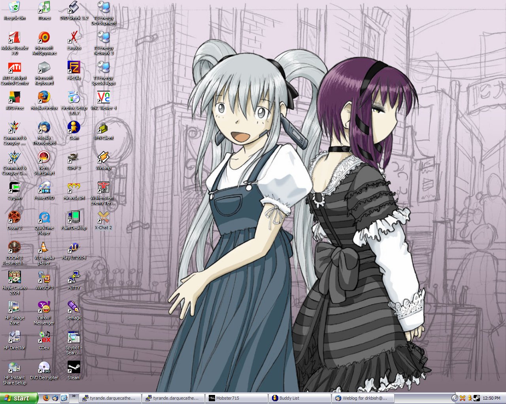Open the T3 Energy Network 3 shortcut
506x404 pixels.
click(x=104, y=43)
